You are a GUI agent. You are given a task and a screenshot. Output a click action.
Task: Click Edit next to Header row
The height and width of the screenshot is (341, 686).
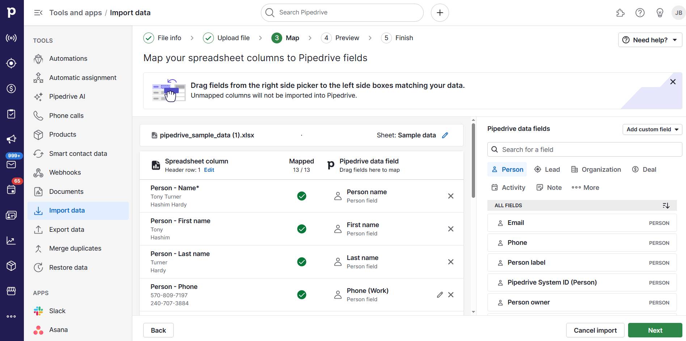pyautogui.click(x=209, y=170)
